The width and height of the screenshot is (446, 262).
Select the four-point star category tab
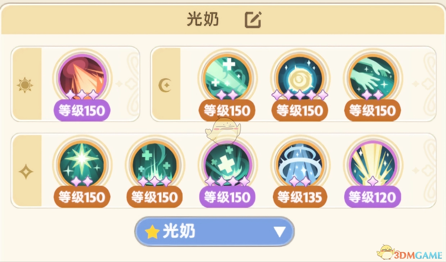pyautogui.click(x=26, y=171)
